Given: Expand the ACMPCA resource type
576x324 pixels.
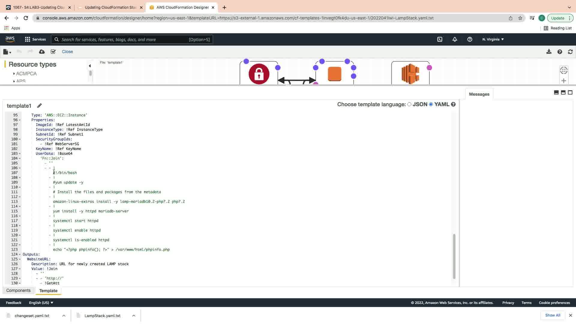Looking at the screenshot, I should 14,74.
